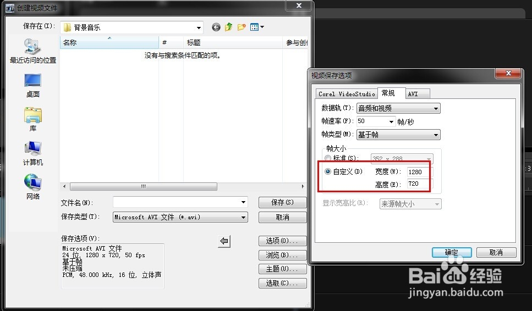Open Computer (计算机) in the sidebar
532x311 pixels.
[x=32, y=153]
